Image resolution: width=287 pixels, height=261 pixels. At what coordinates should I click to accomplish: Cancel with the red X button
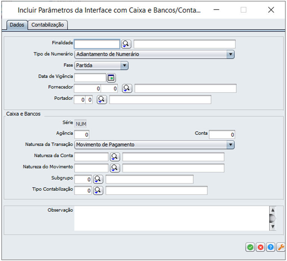[260, 247]
